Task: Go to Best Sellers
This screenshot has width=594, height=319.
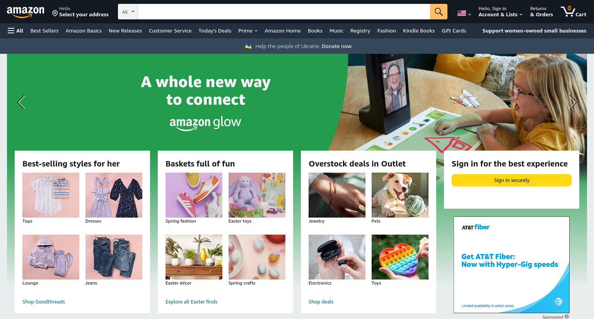Action: pos(44,31)
